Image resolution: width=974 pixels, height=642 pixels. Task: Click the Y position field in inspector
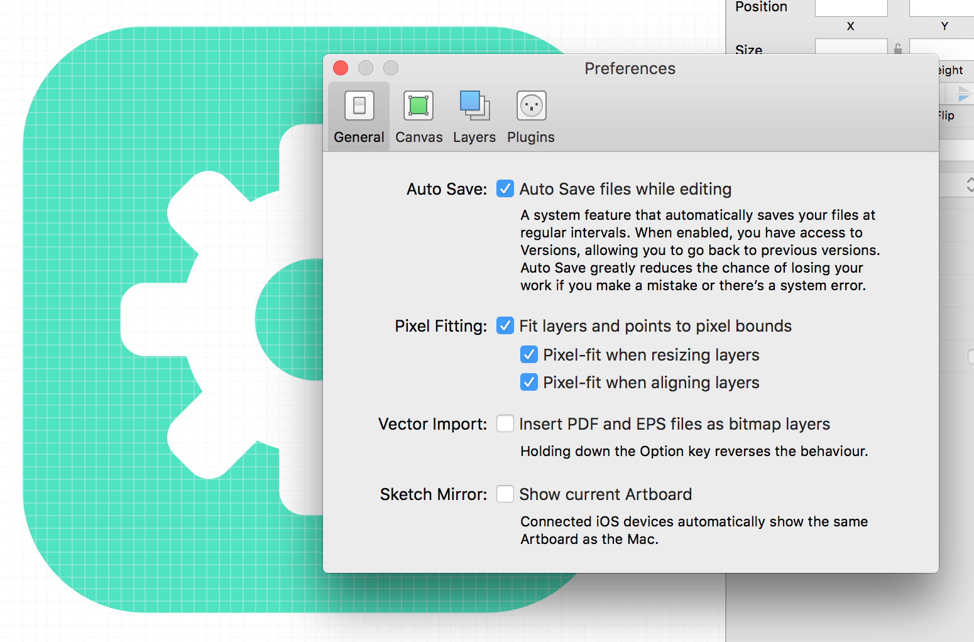(x=941, y=8)
